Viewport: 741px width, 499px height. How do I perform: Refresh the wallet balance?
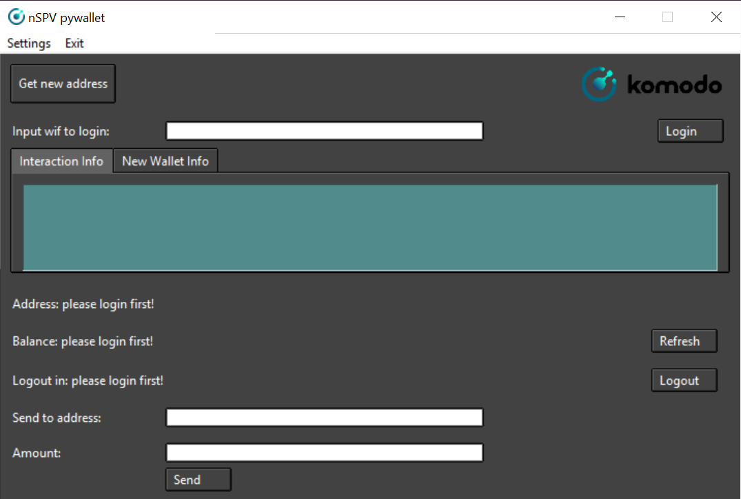click(x=684, y=340)
